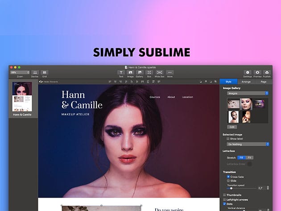Enable the Thumbnails checkbox
Viewport: 281px width, 211px height.
point(224,195)
